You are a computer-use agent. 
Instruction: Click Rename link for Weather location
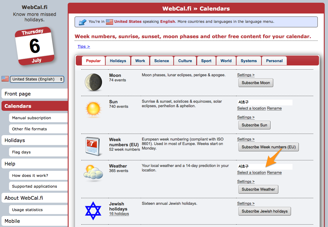(x=274, y=173)
